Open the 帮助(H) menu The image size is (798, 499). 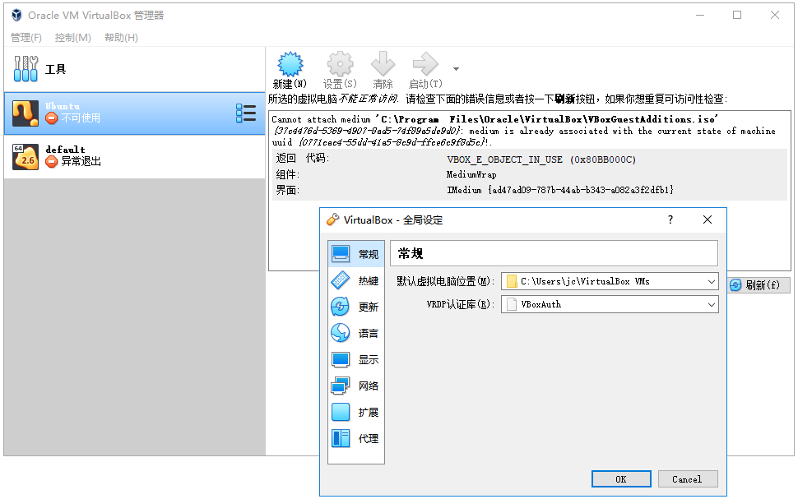point(121,38)
